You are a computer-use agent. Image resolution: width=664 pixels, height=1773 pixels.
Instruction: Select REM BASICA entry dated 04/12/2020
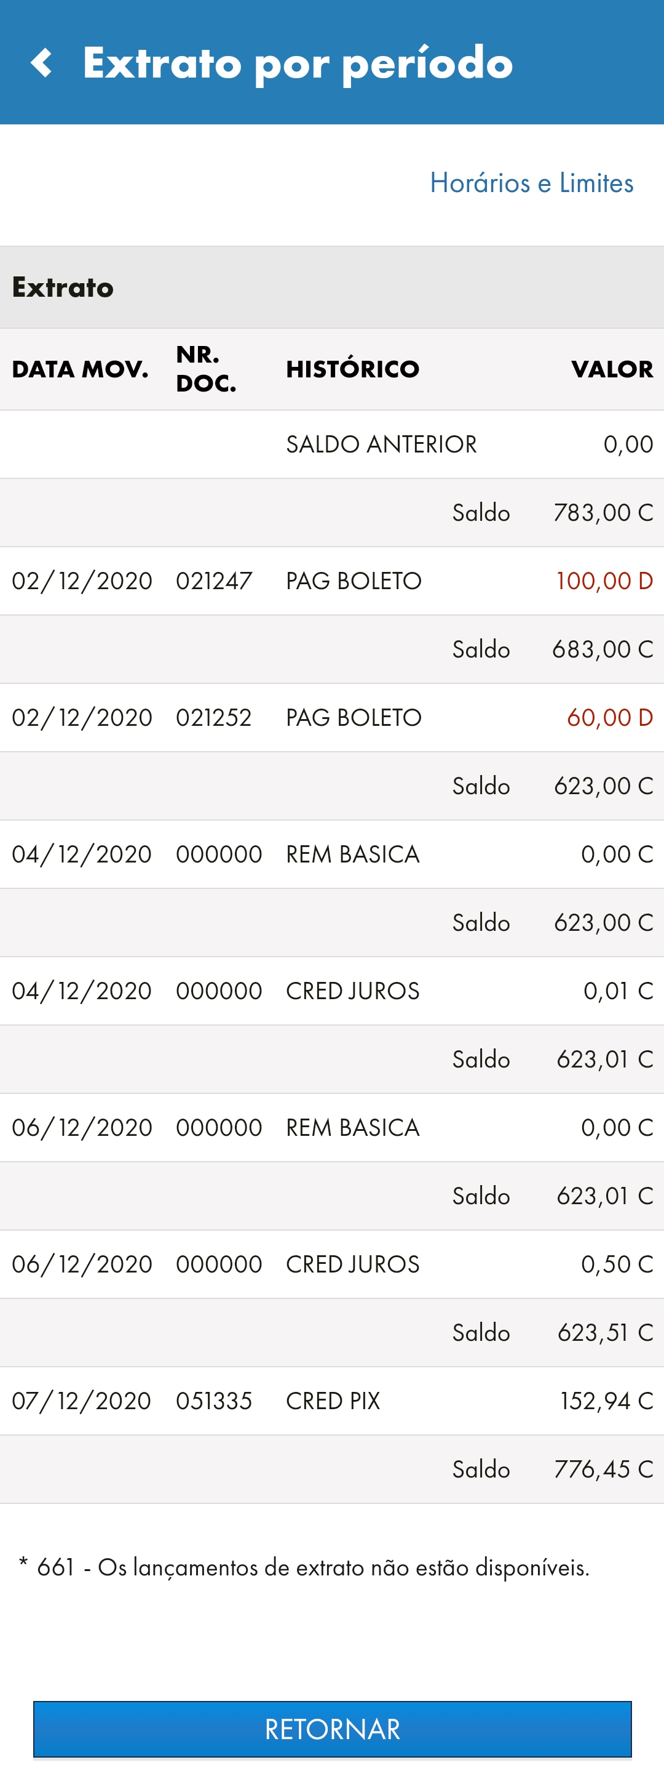332,854
